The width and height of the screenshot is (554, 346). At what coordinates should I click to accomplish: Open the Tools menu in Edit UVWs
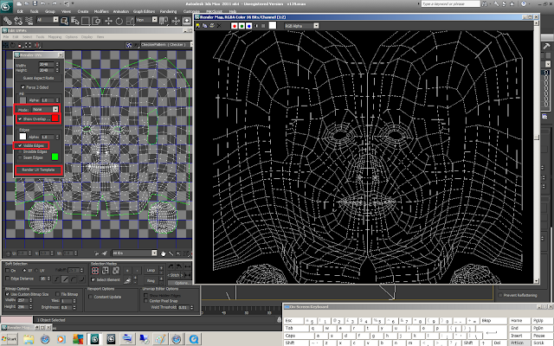(40, 36)
